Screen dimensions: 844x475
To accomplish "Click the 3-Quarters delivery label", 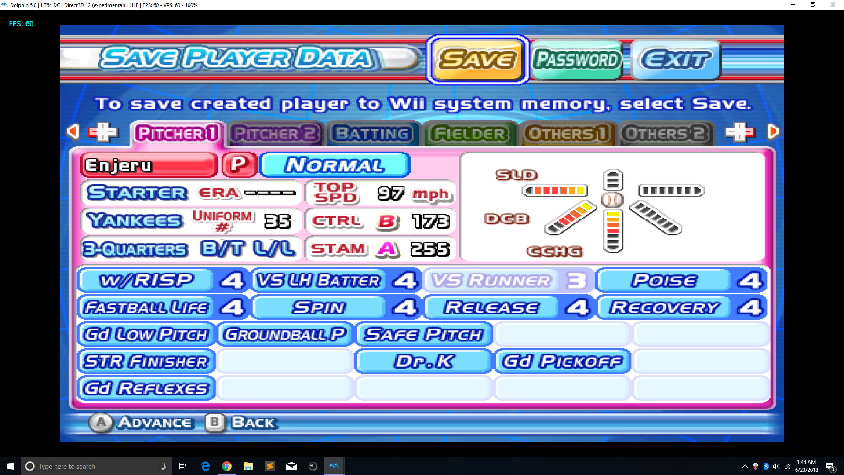I will click(x=135, y=249).
